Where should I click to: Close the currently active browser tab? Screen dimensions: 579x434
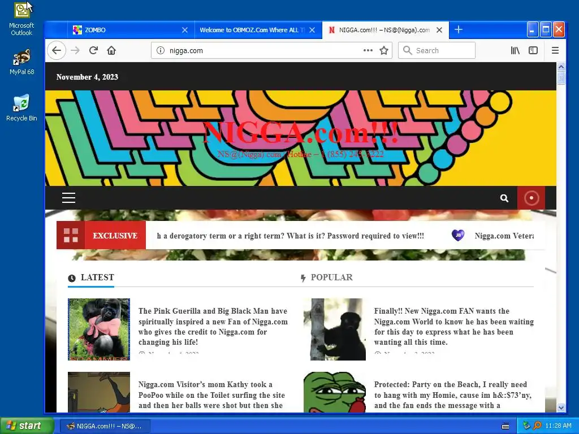[439, 30]
